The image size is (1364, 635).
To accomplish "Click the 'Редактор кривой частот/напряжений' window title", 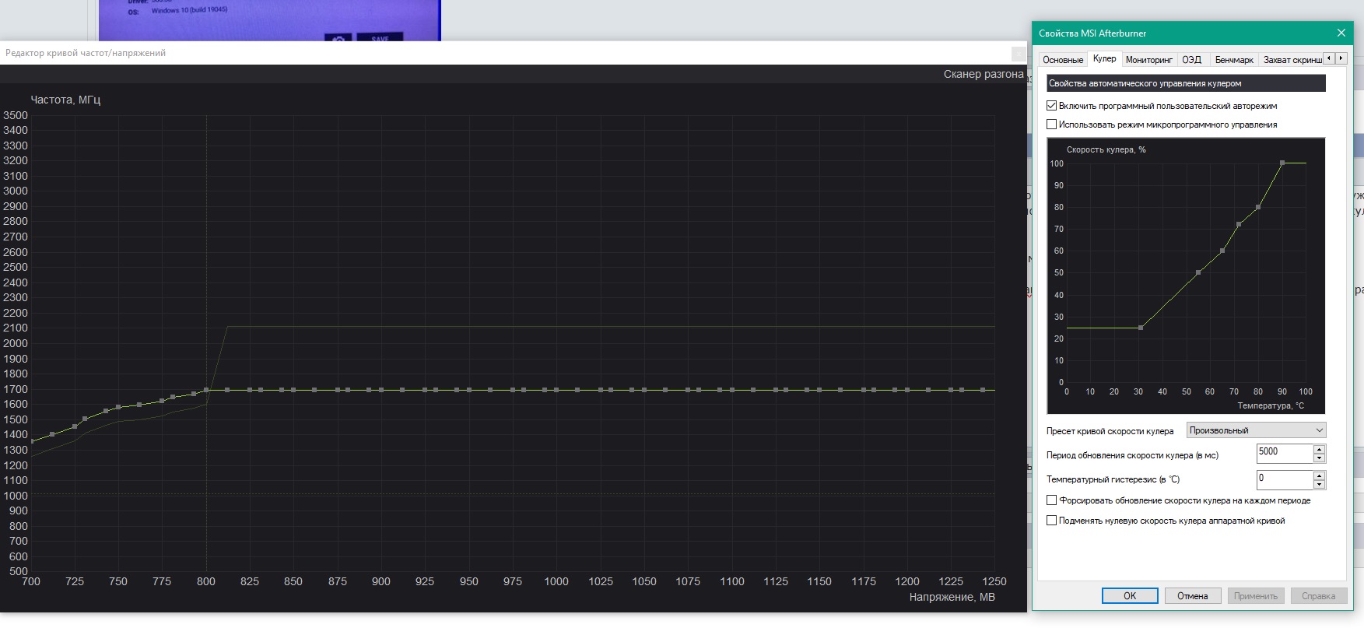I will (86, 53).
